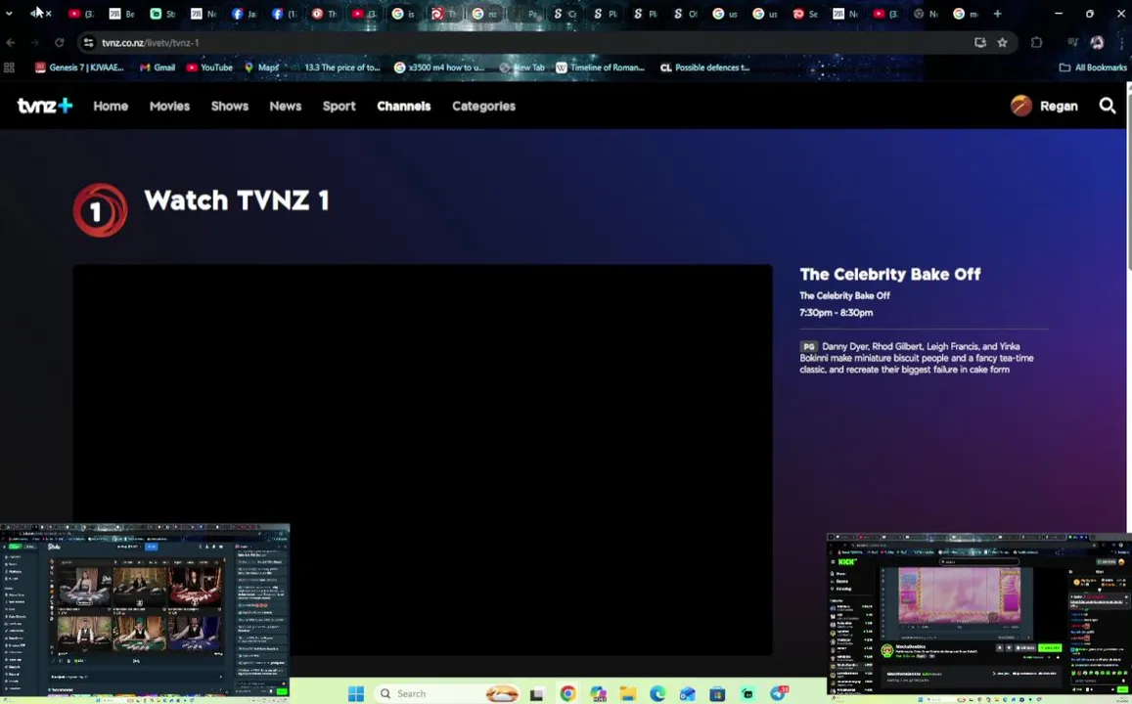Click the TVNZ+ logo
The width and height of the screenshot is (1132, 704).
45,106
